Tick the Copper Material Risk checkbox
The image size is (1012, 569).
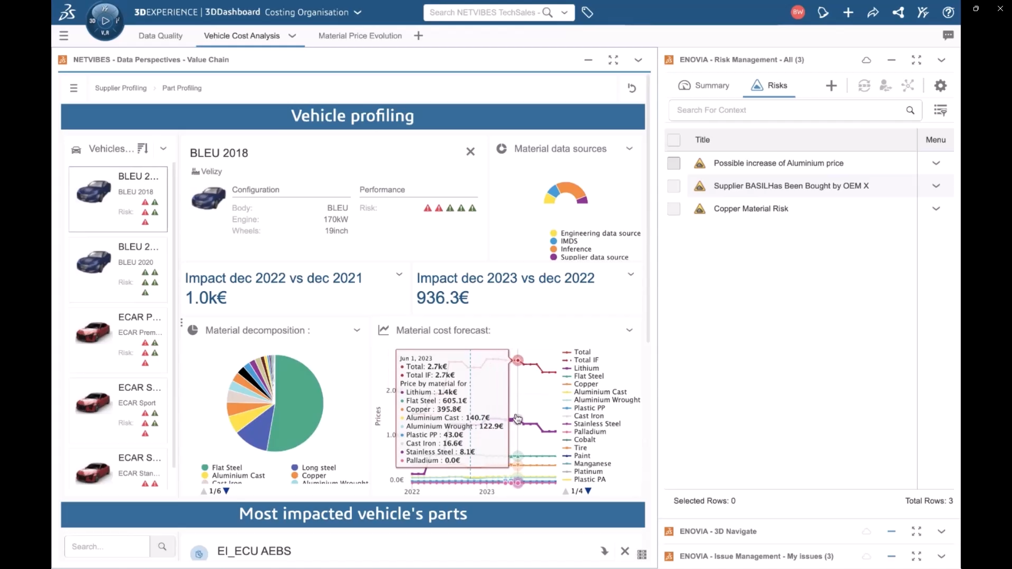point(673,209)
